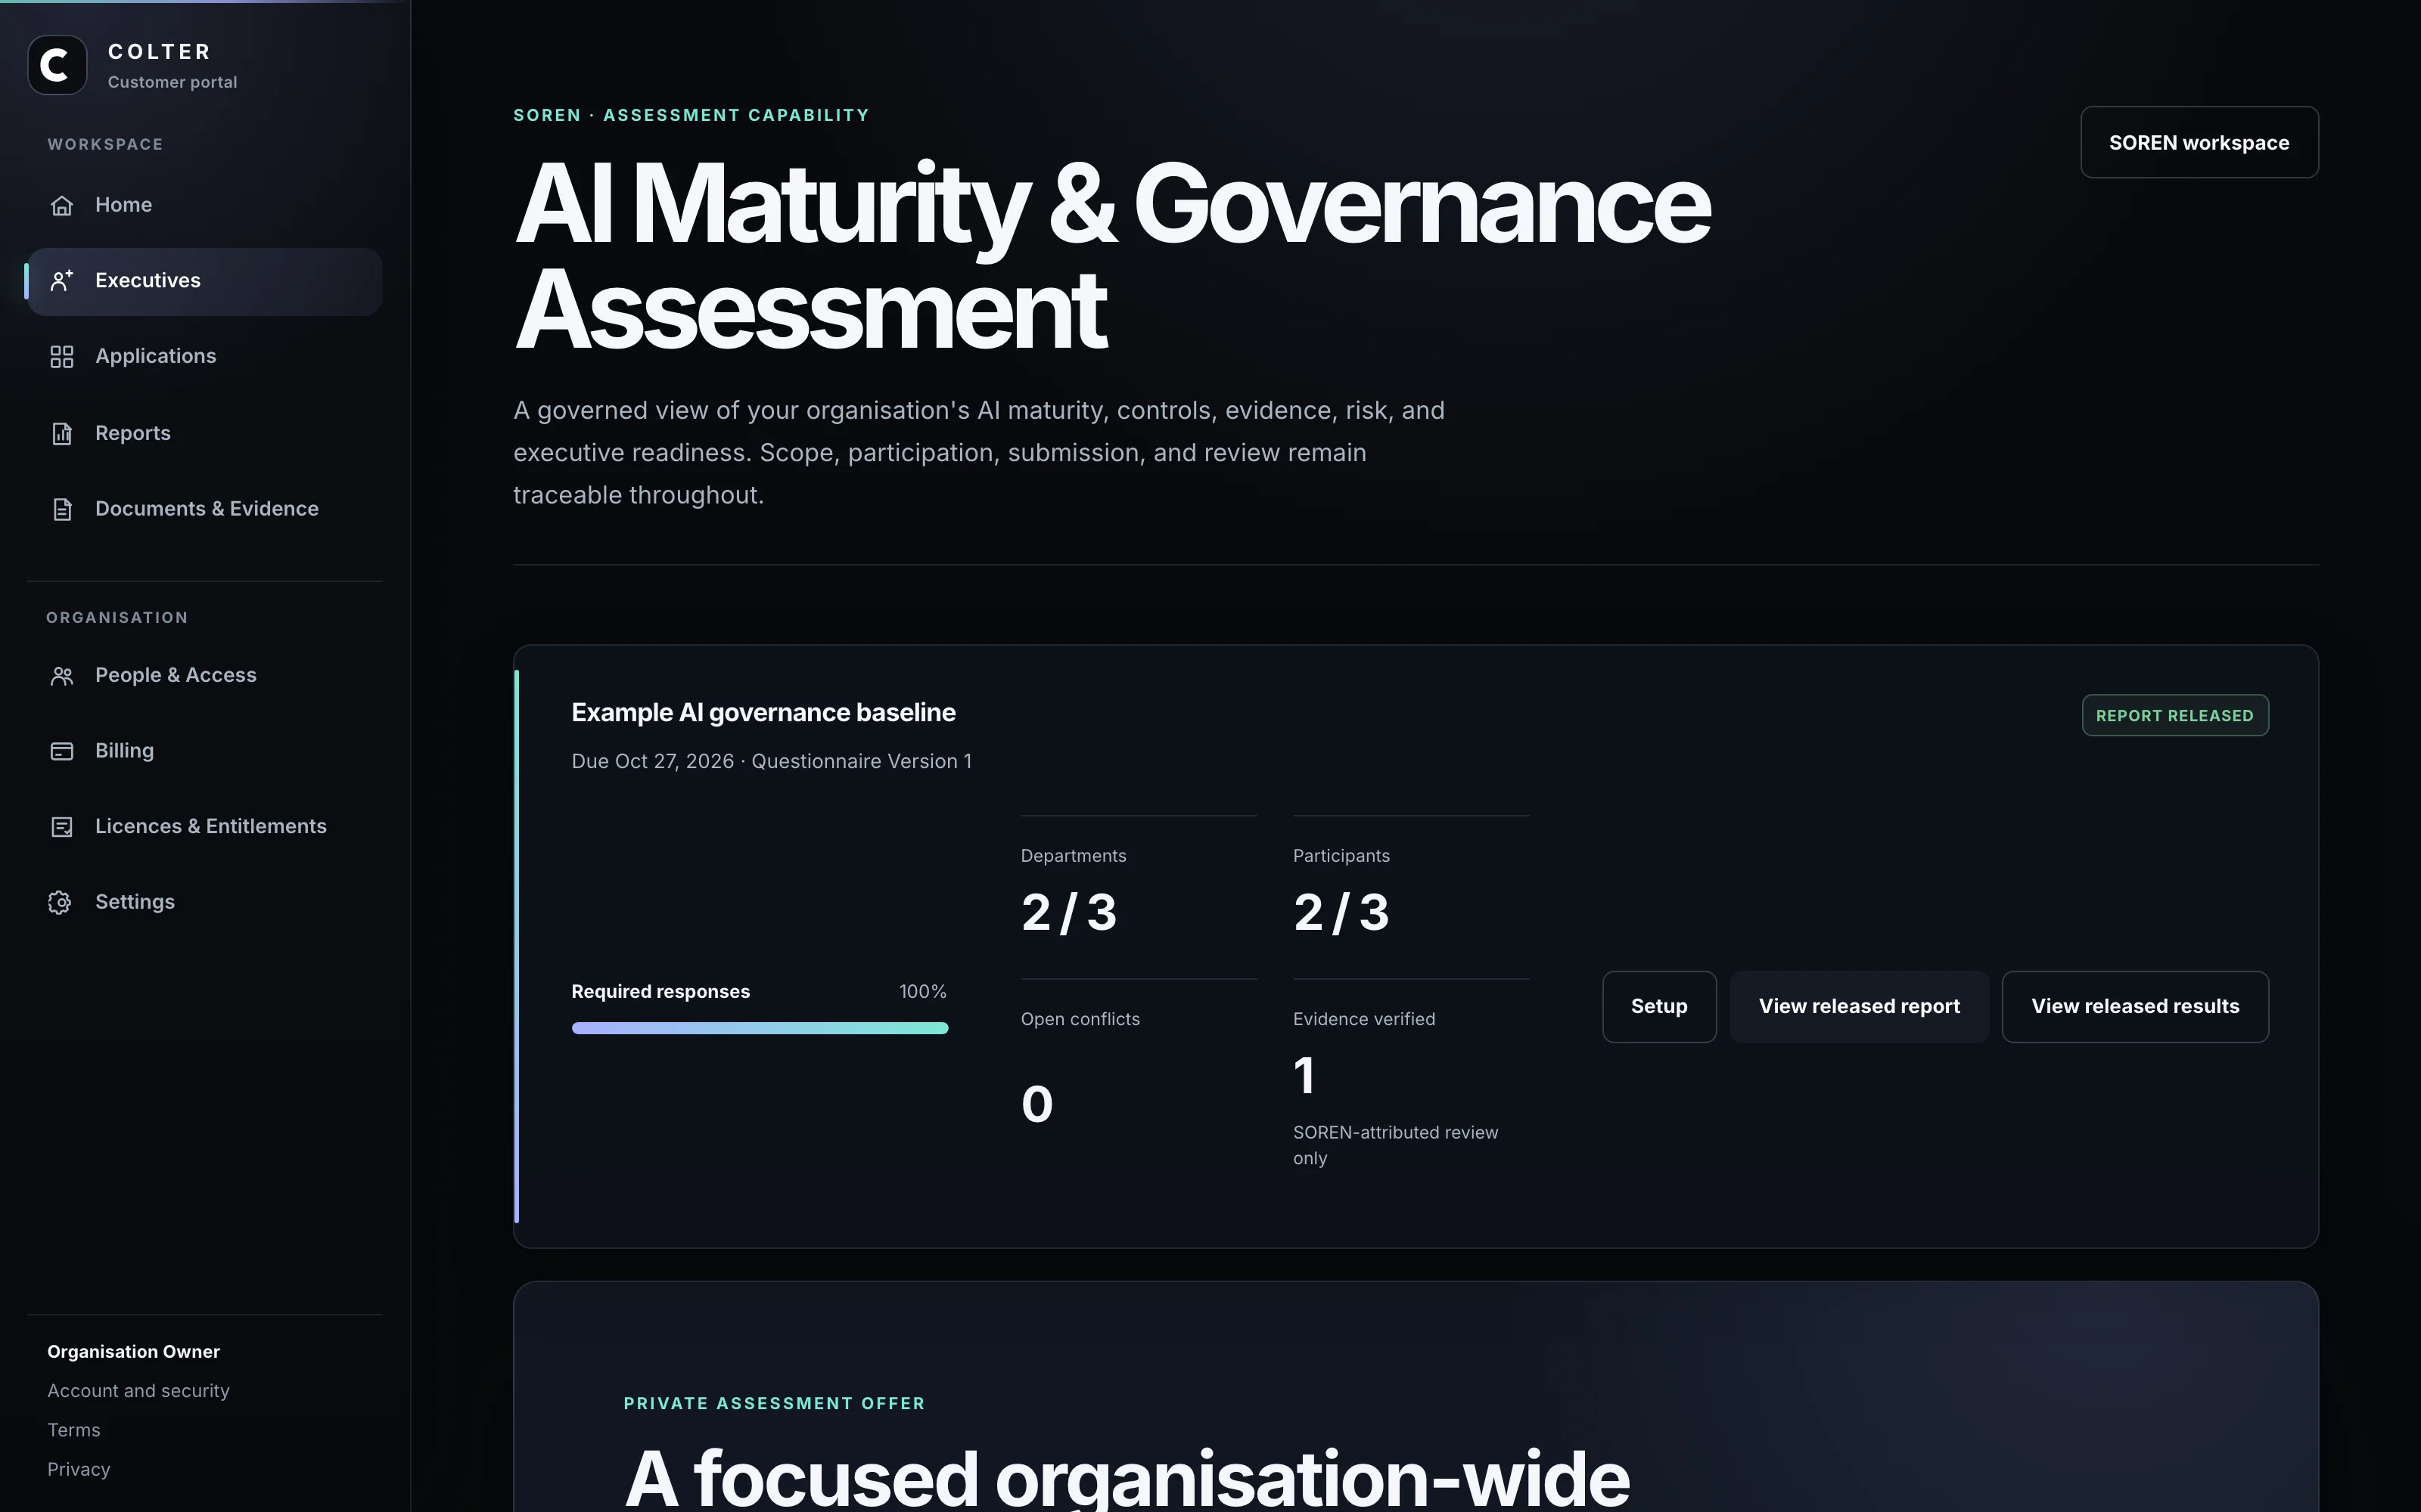Click the Documents & Evidence file icon
This screenshot has height=1512, width=2421.
tap(62, 509)
